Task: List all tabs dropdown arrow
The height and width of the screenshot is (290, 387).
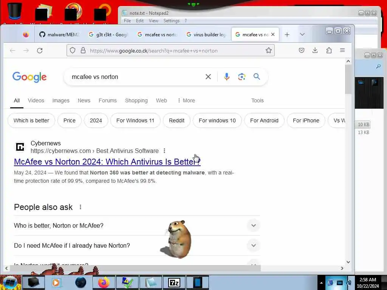Action: coord(302,34)
